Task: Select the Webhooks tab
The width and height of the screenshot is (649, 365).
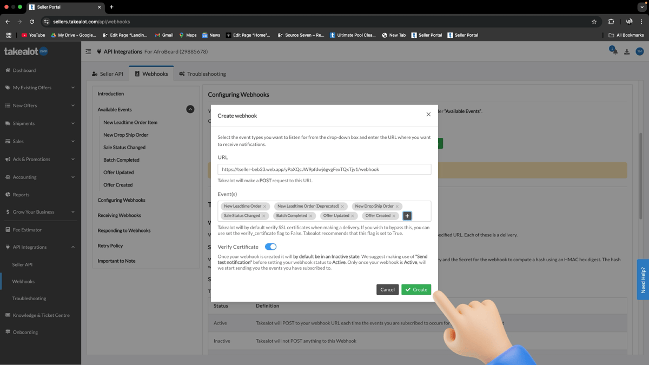Action: (x=151, y=74)
